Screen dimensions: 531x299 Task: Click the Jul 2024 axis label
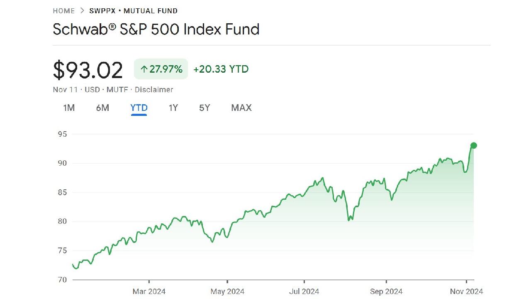304,292
